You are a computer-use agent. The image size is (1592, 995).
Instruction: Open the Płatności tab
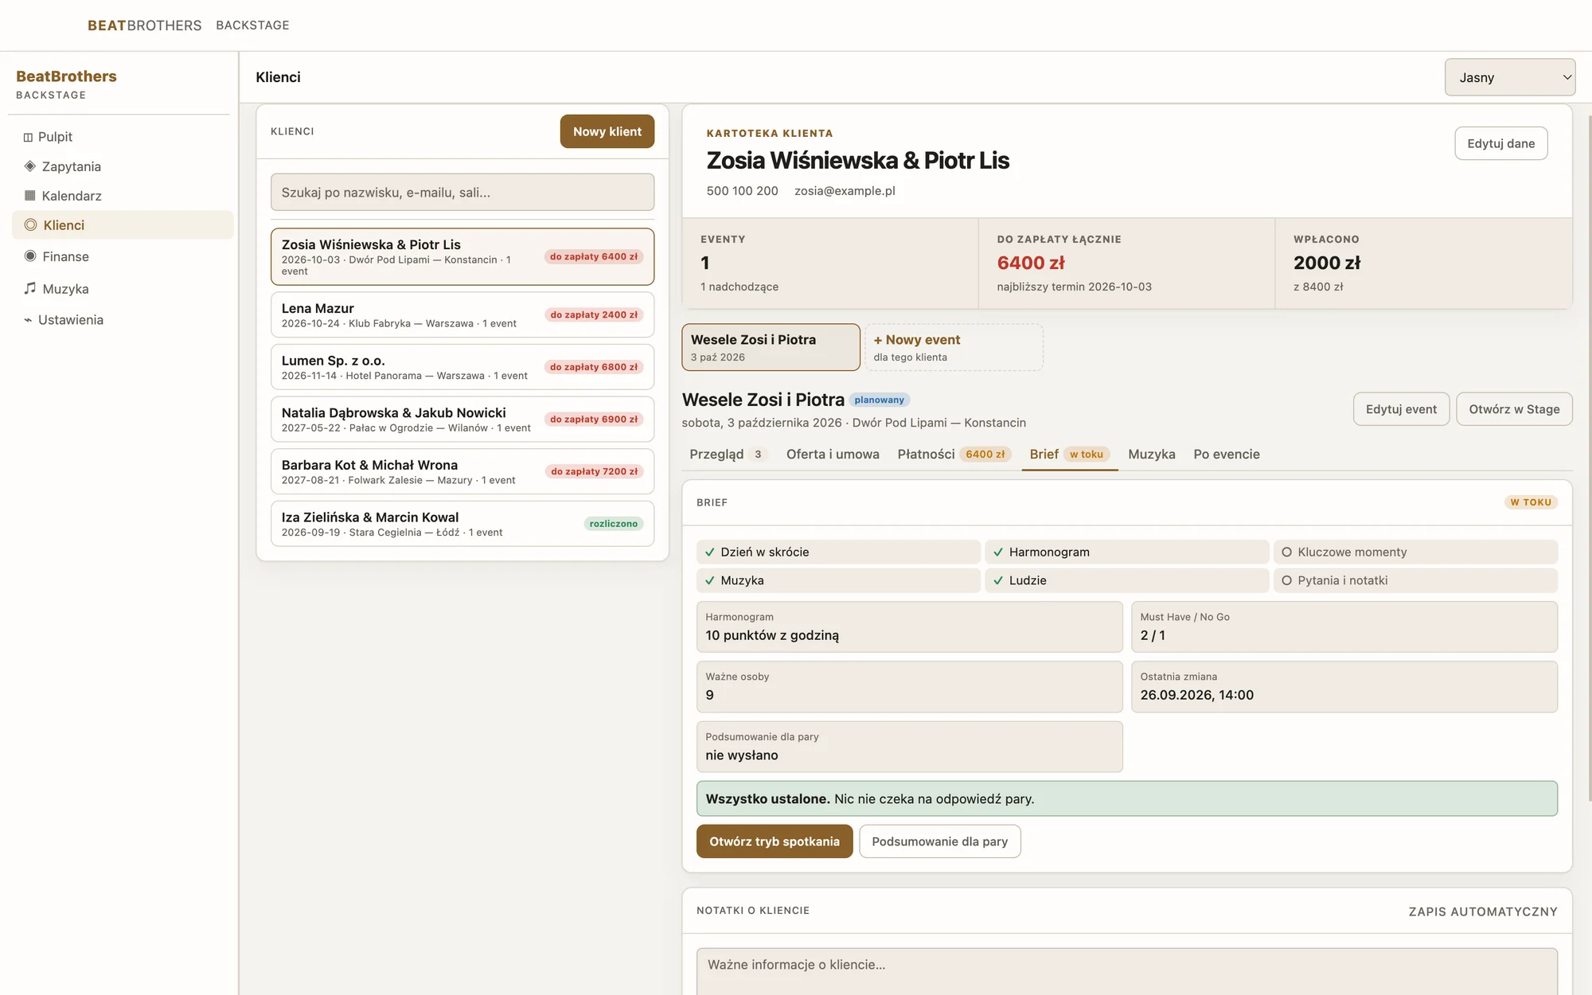coord(954,455)
